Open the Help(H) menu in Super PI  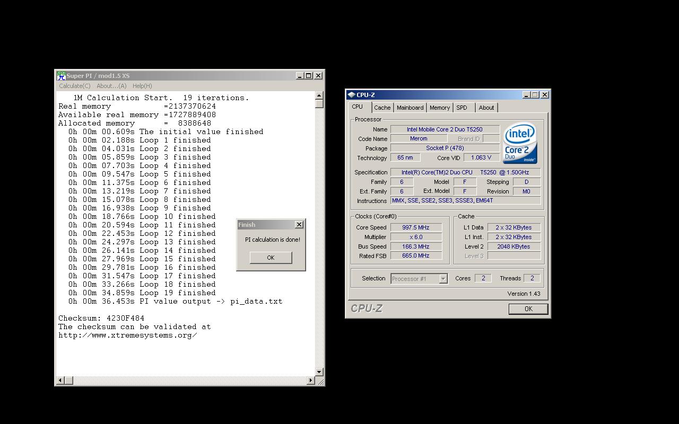142,86
